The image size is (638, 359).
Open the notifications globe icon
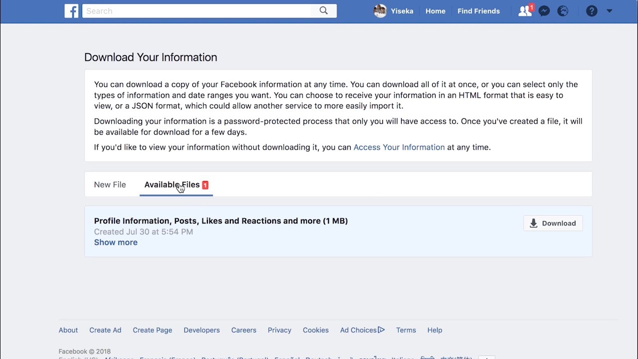(x=563, y=11)
